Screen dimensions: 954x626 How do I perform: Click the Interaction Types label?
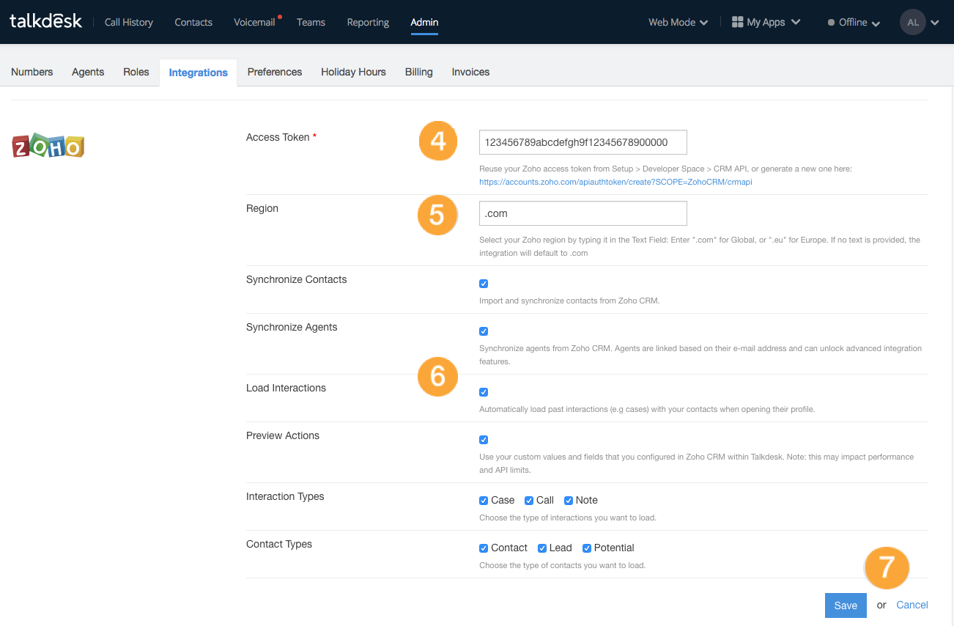[285, 496]
